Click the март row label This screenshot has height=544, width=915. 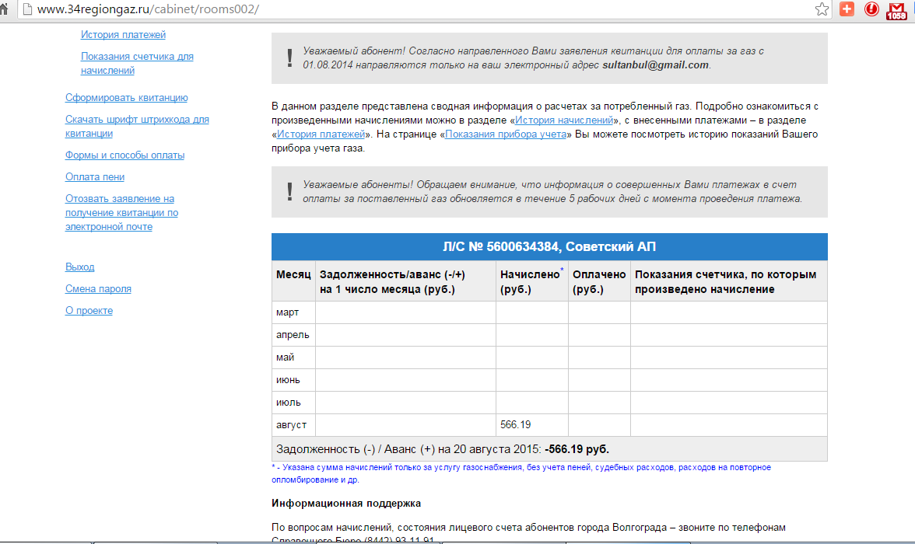(x=287, y=312)
